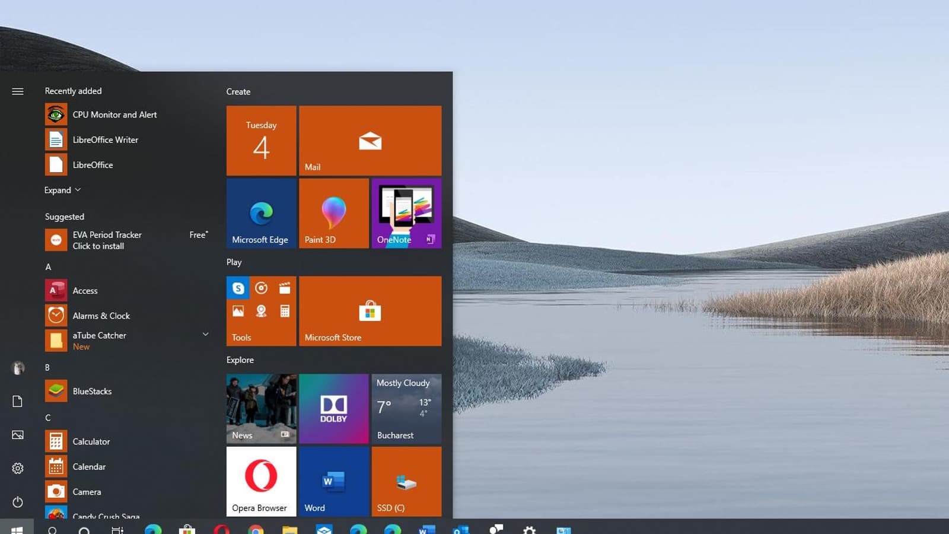Launch Alarms & Clock app
The height and width of the screenshot is (534, 949).
click(128, 316)
